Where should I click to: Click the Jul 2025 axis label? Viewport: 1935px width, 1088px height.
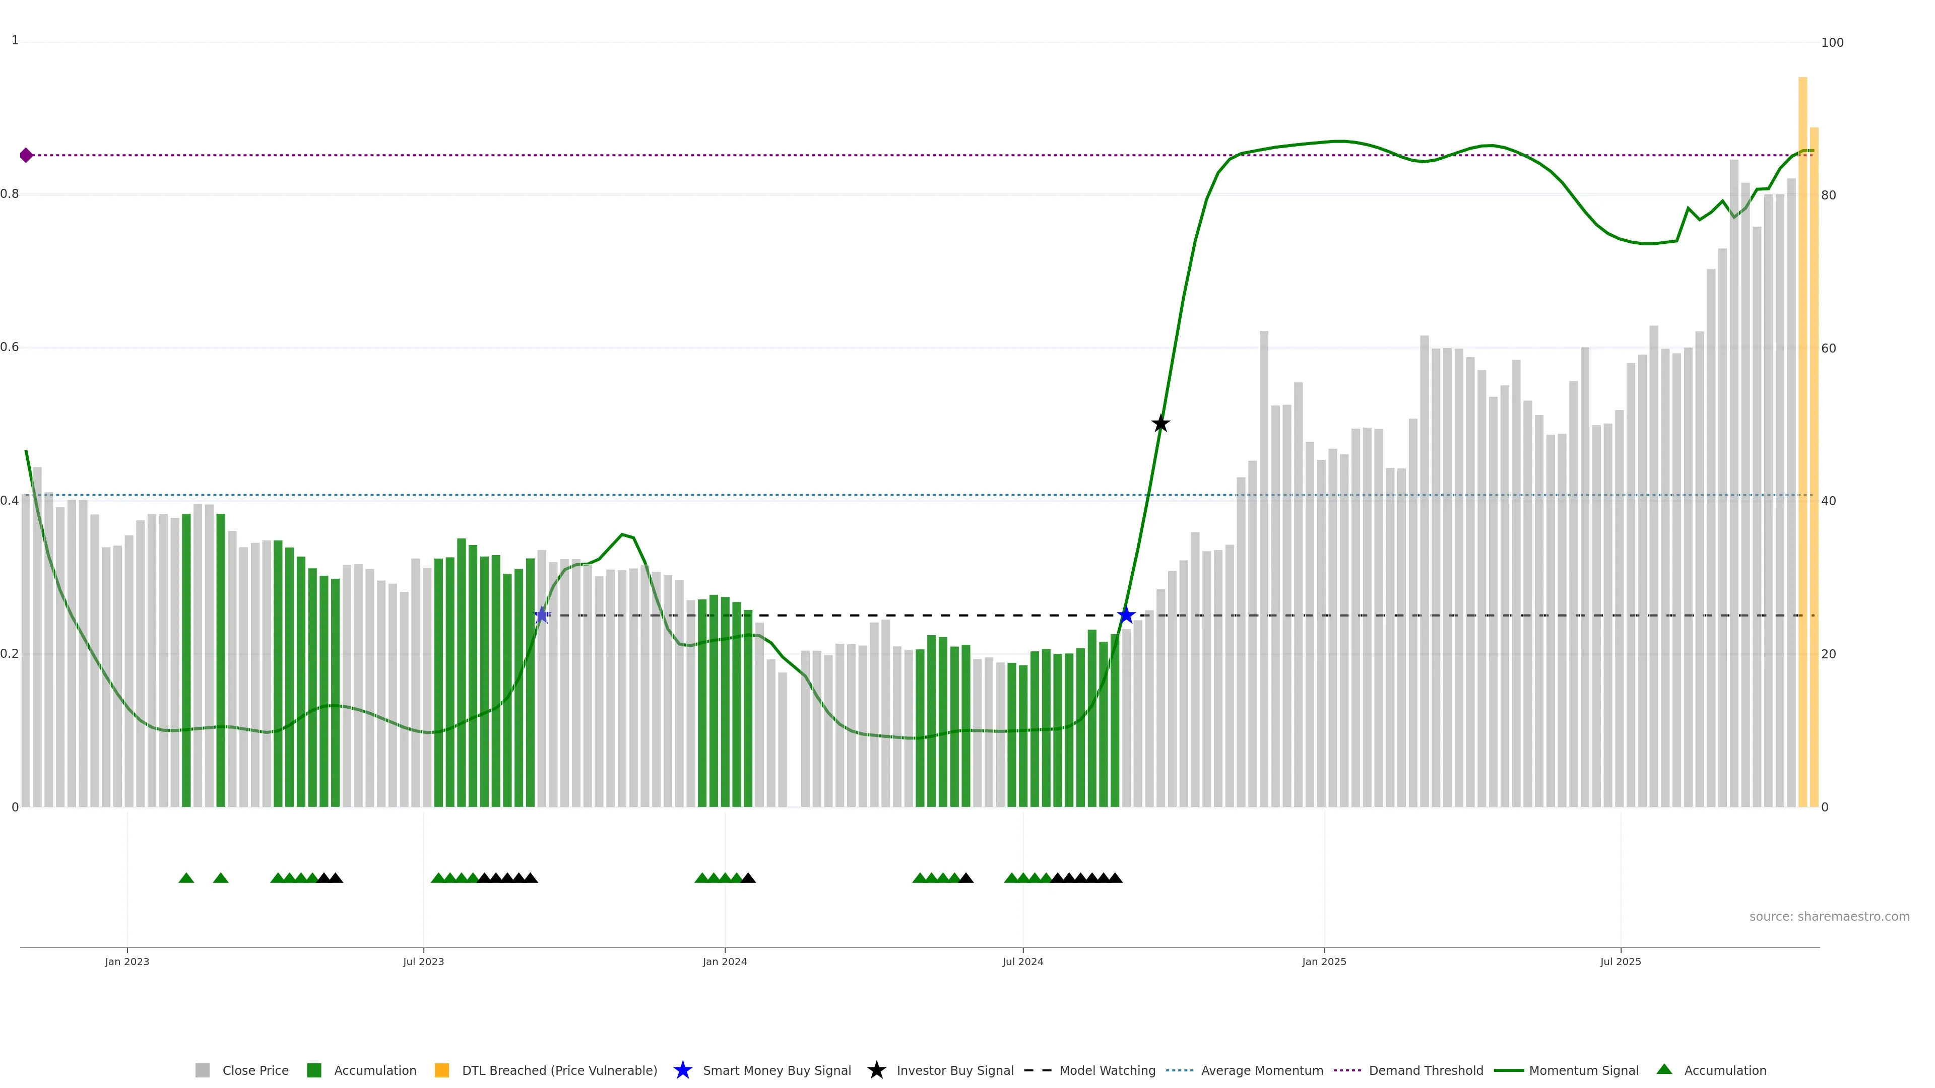(1620, 962)
